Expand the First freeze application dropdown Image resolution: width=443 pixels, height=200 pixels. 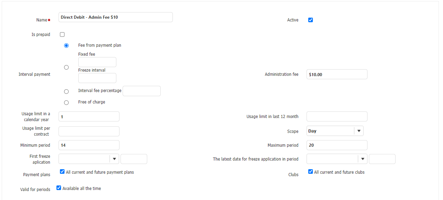[114, 159]
